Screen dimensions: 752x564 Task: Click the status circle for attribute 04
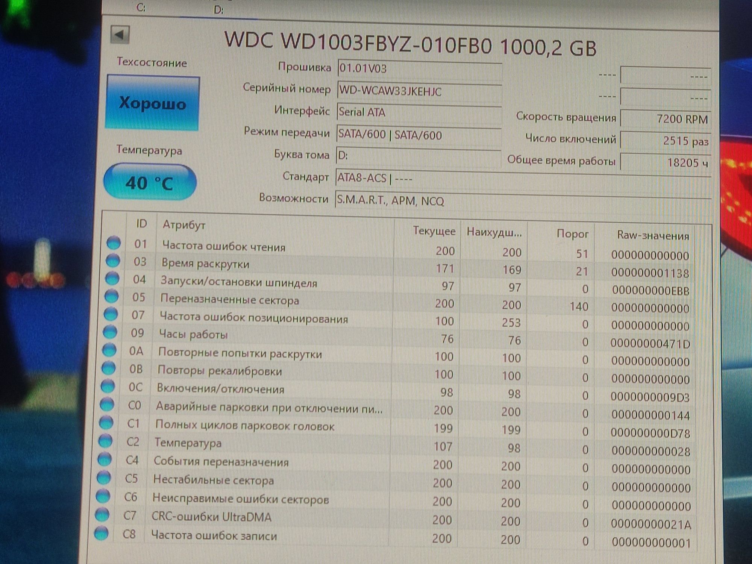[x=112, y=278]
